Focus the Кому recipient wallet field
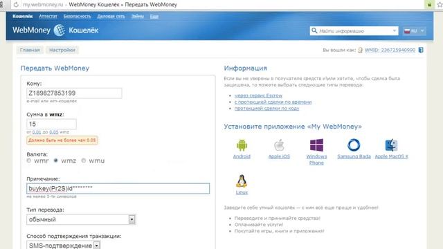This screenshot has width=443, height=249. 74,93
